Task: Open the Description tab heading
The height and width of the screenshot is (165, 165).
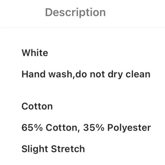Action: 75,13
